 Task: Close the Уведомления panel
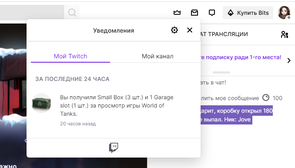pyautogui.click(x=190, y=30)
